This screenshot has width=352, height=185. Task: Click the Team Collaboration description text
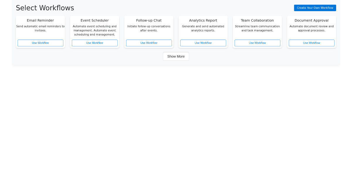257,28
